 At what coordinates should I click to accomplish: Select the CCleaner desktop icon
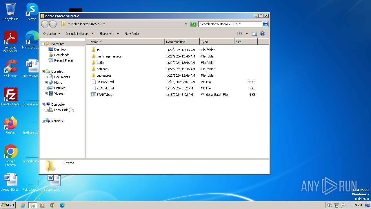(x=10, y=69)
